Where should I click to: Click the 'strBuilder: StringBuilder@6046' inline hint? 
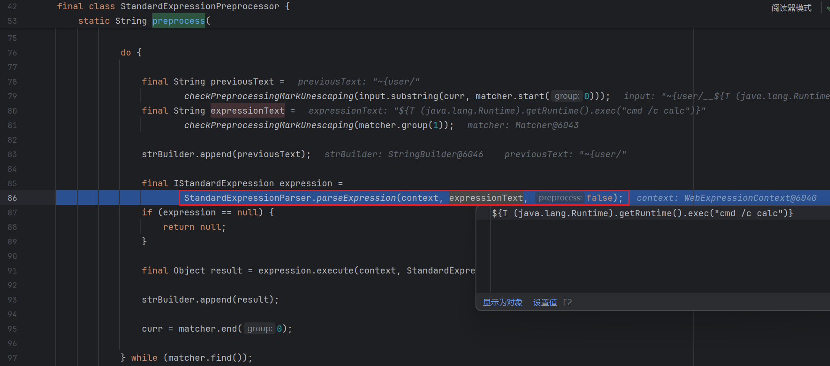click(404, 155)
